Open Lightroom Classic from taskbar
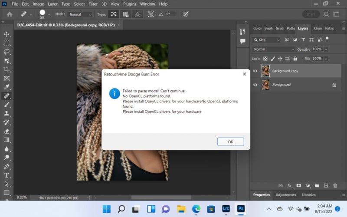347x217 pixels. (x=226, y=209)
